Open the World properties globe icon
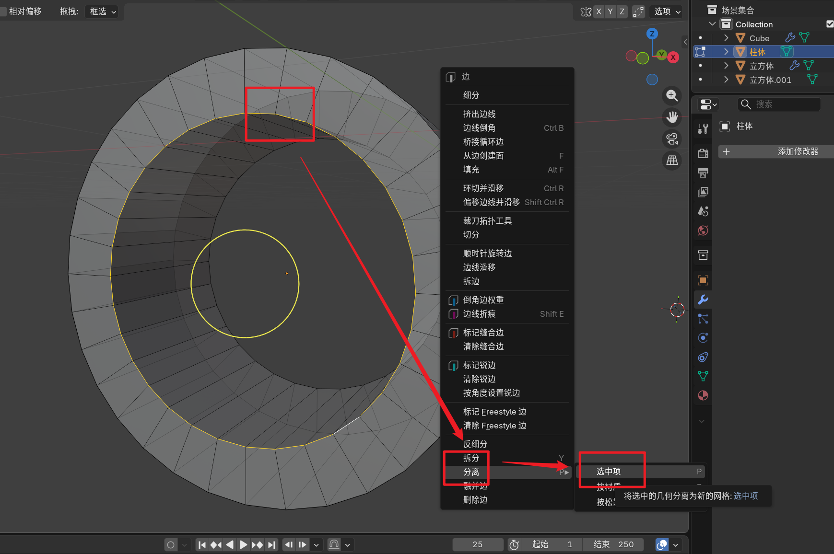 click(703, 230)
